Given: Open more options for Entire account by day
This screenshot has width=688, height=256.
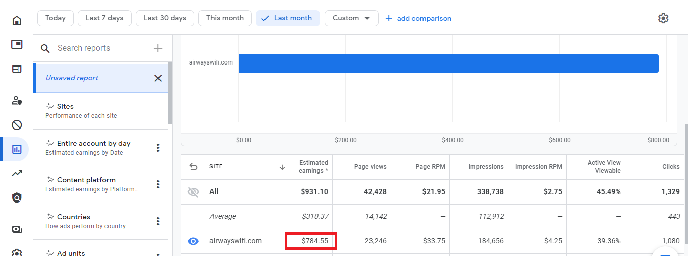Looking at the screenshot, I should (x=158, y=148).
